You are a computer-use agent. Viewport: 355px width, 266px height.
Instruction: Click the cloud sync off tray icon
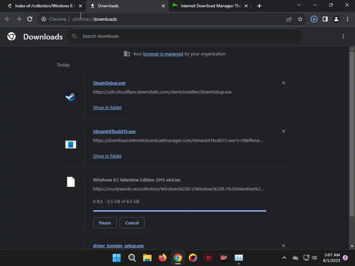tap(295, 258)
